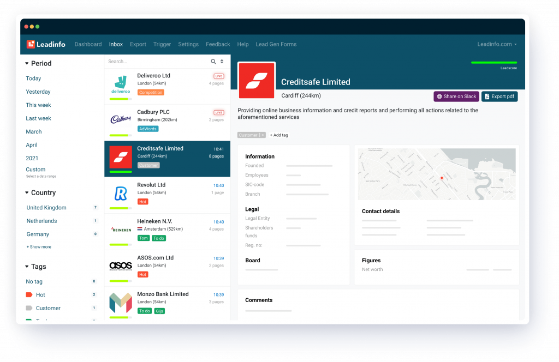Click the + Add tag link
This screenshot has height=362, width=559.
pos(279,135)
